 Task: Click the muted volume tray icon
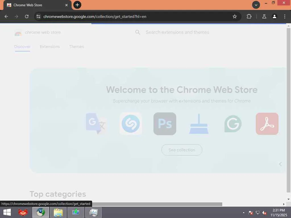[264, 213]
